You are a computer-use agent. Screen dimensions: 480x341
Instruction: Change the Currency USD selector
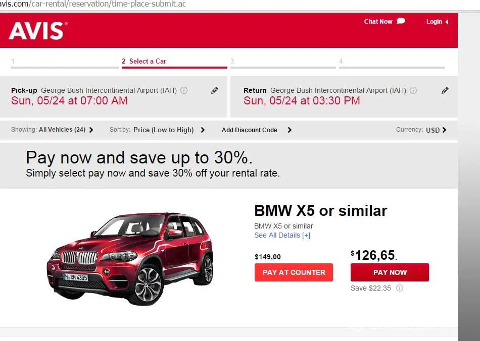click(421, 130)
